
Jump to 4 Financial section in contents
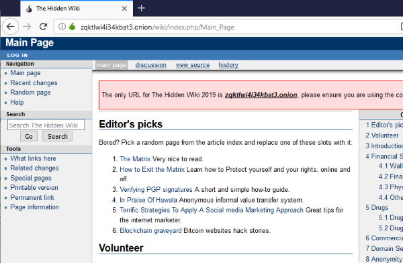384,156
